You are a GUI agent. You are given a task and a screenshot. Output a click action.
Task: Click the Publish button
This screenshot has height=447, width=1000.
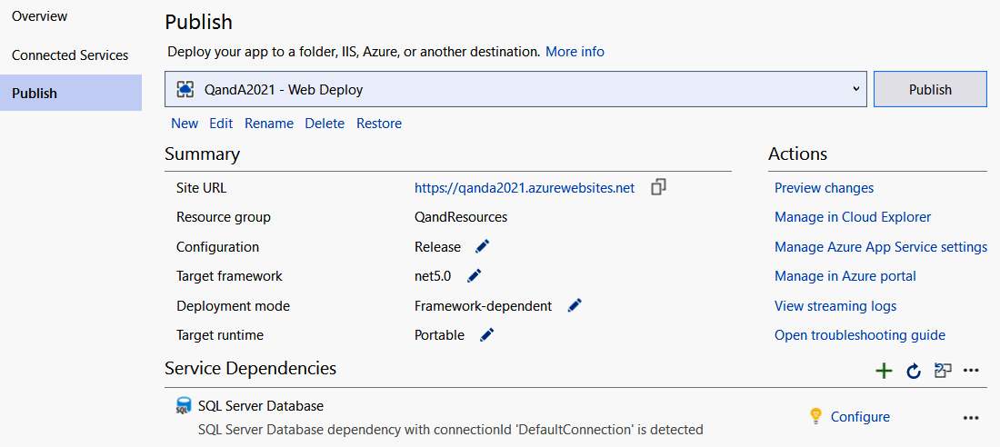(x=930, y=89)
